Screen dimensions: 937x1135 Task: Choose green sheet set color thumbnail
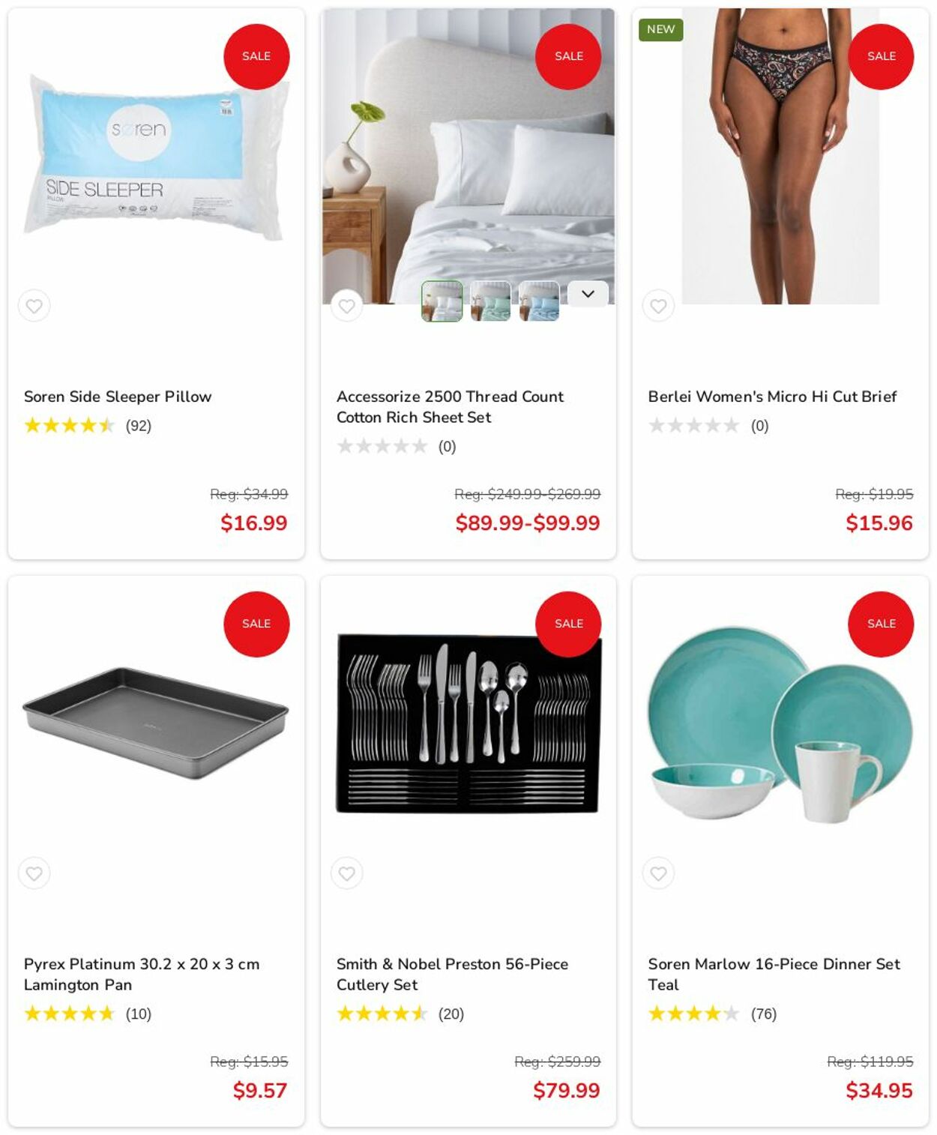click(490, 301)
